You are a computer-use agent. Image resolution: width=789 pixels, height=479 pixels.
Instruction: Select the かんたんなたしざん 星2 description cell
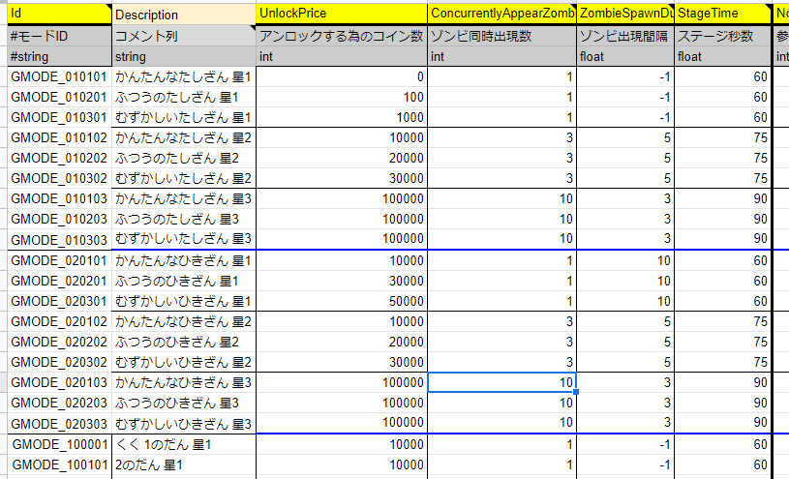pyautogui.click(x=182, y=137)
